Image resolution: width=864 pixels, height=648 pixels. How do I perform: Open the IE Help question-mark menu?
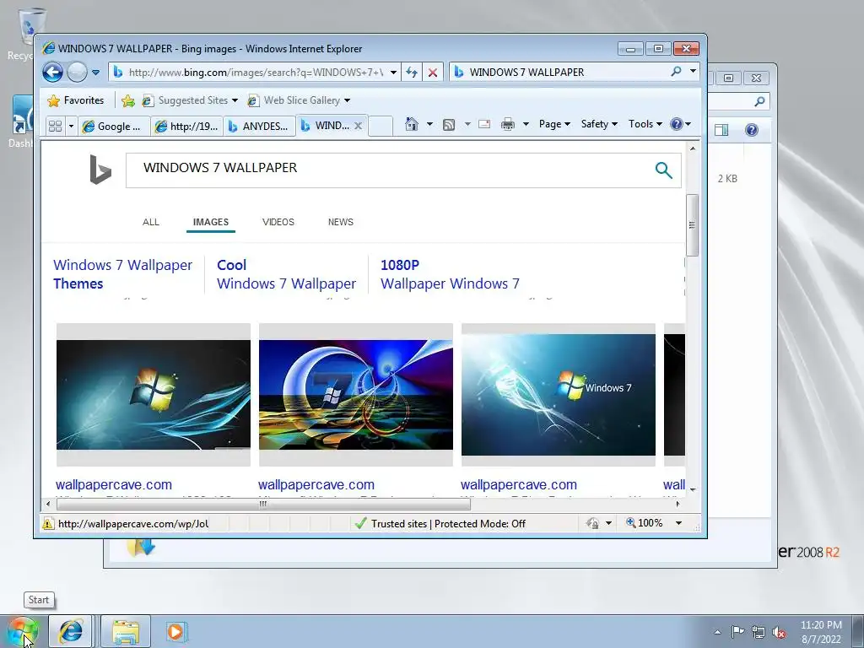(x=680, y=124)
